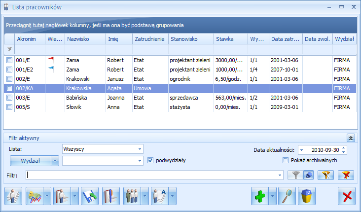Select the Babińska surname cell
The height and width of the screenshot is (212, 361).
pos(85,98)
